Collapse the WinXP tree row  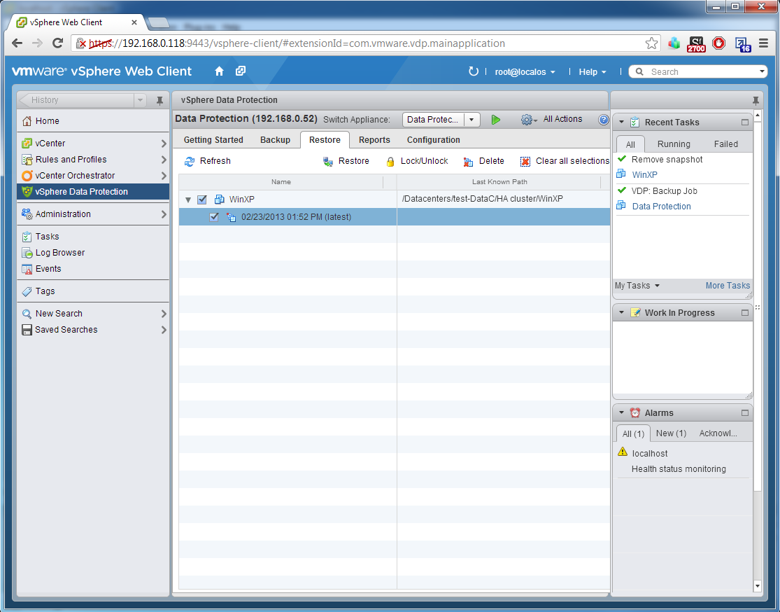click(x=188, y=200)
